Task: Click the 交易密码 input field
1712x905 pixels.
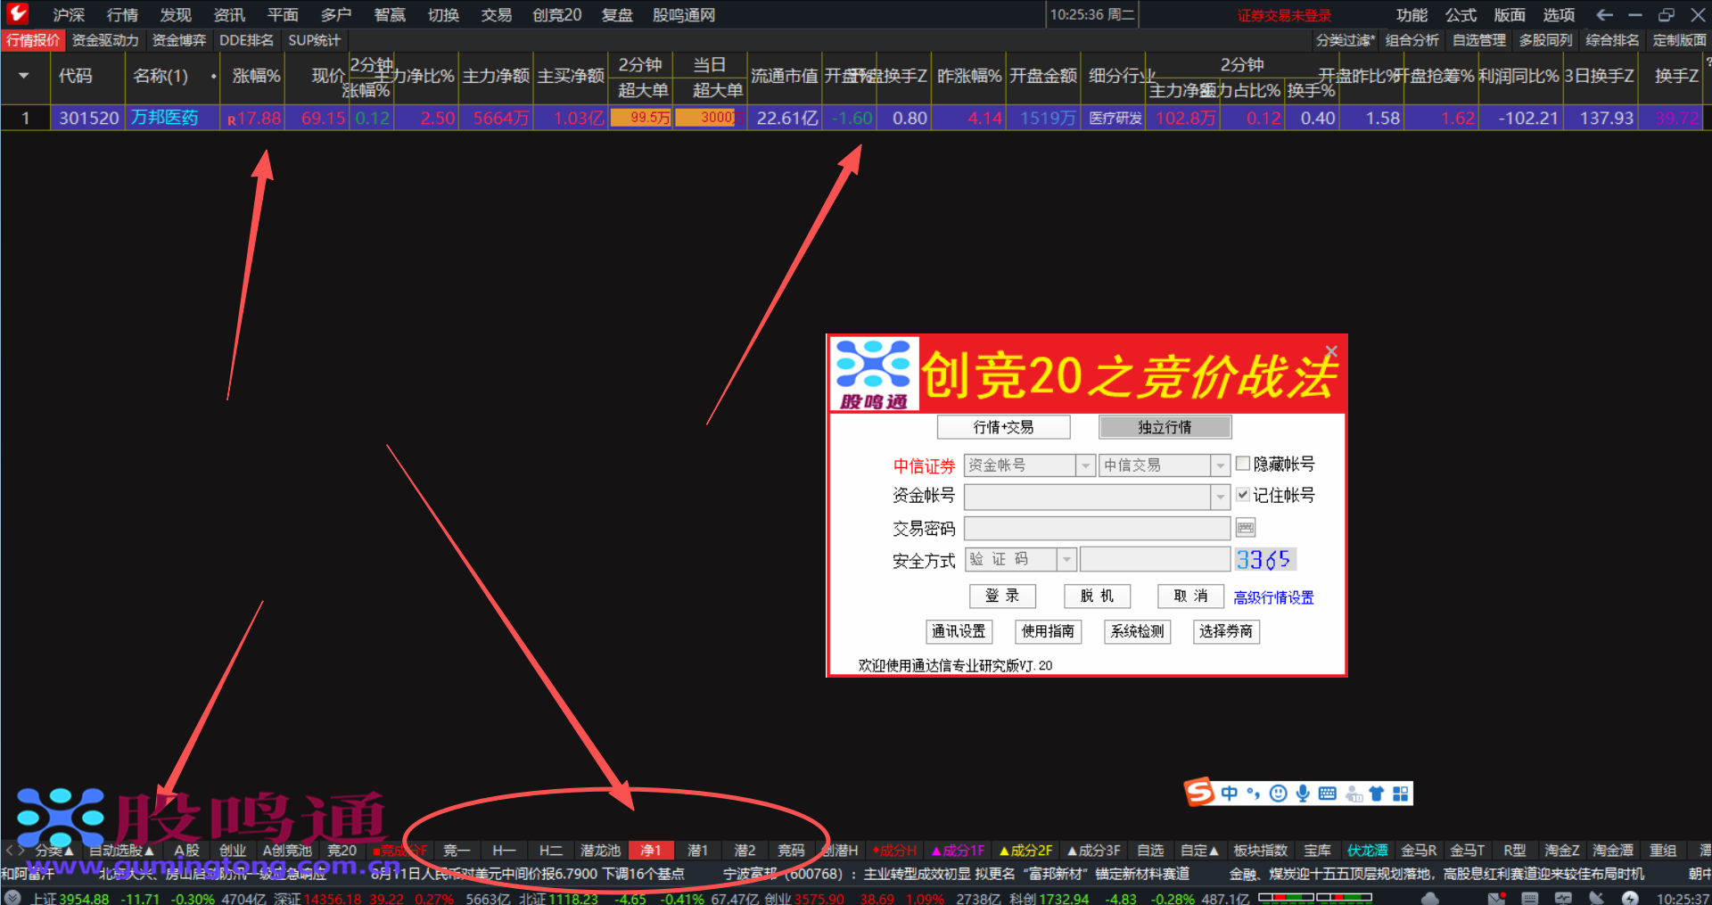Action: click(1098, 528)
